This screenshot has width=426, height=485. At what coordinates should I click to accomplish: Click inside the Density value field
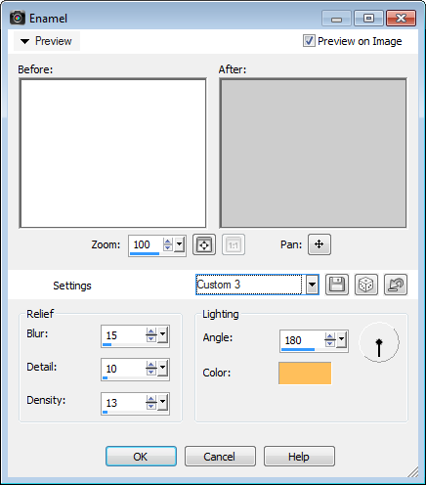click(124, 403)
